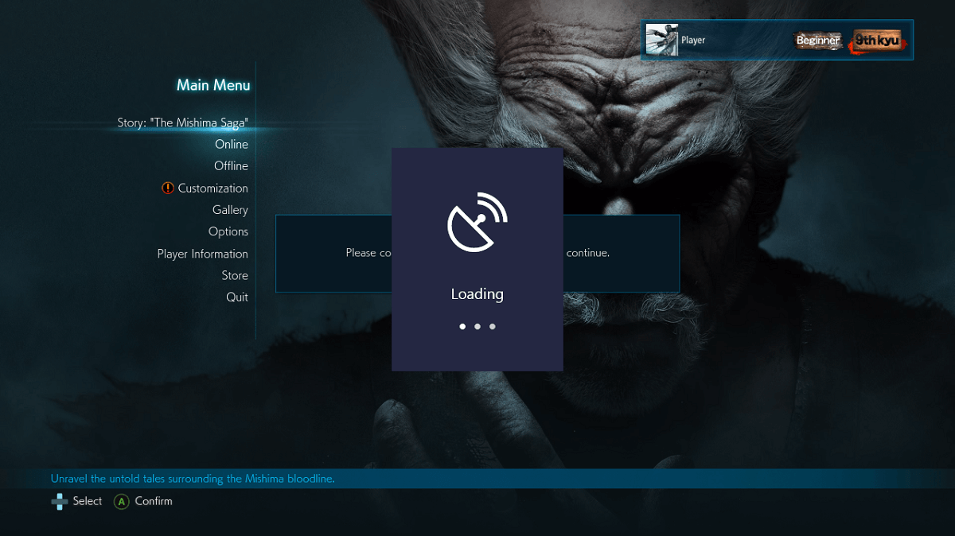Click the player avatar thumbnail
Image resolution: width=955 pixels, height=536 pixels.
(661, 40)
